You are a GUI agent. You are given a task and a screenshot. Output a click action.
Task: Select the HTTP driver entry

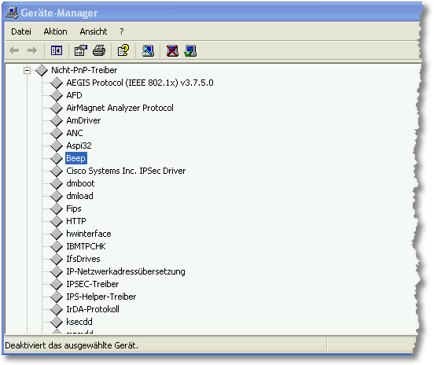[76, 221]
